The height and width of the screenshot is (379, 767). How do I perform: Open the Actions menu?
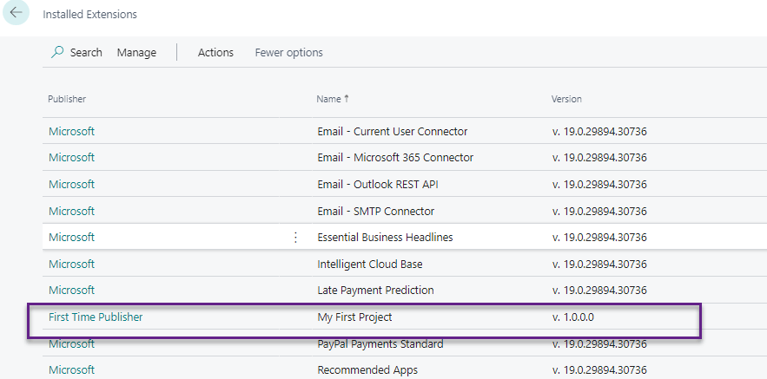215,53
